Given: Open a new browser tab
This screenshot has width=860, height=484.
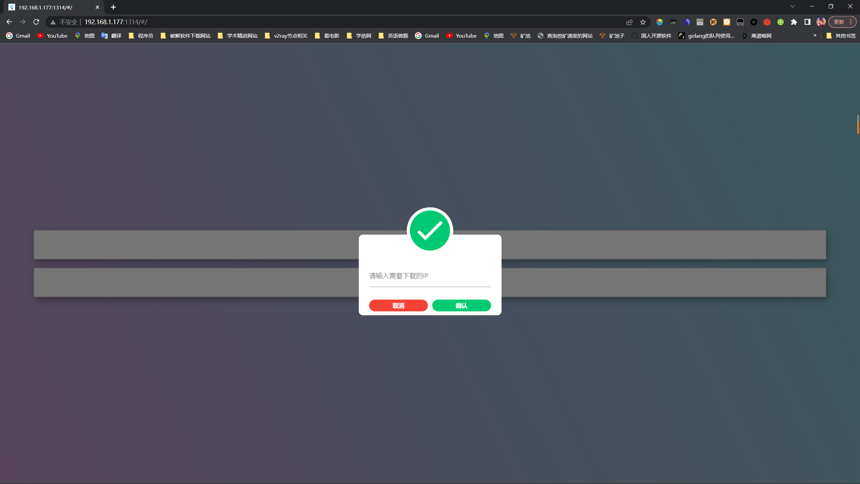Looking at the screenshot, I should 113,7.
